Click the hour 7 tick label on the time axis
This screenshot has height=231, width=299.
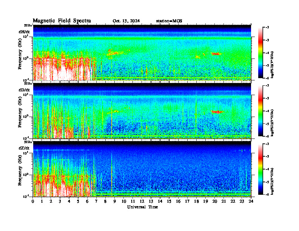97,201
